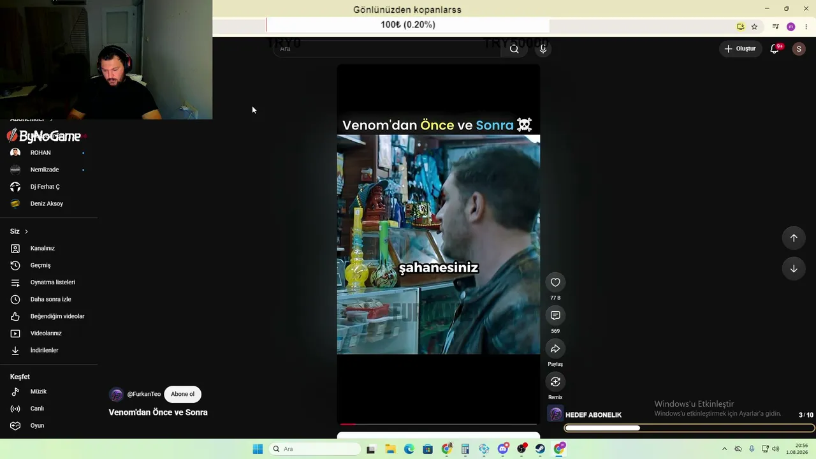
Task: Open the @FurkanTeo channel name
Action: 144,394
